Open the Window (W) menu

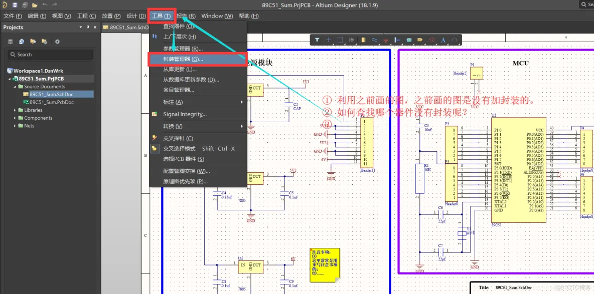[217, 16]
